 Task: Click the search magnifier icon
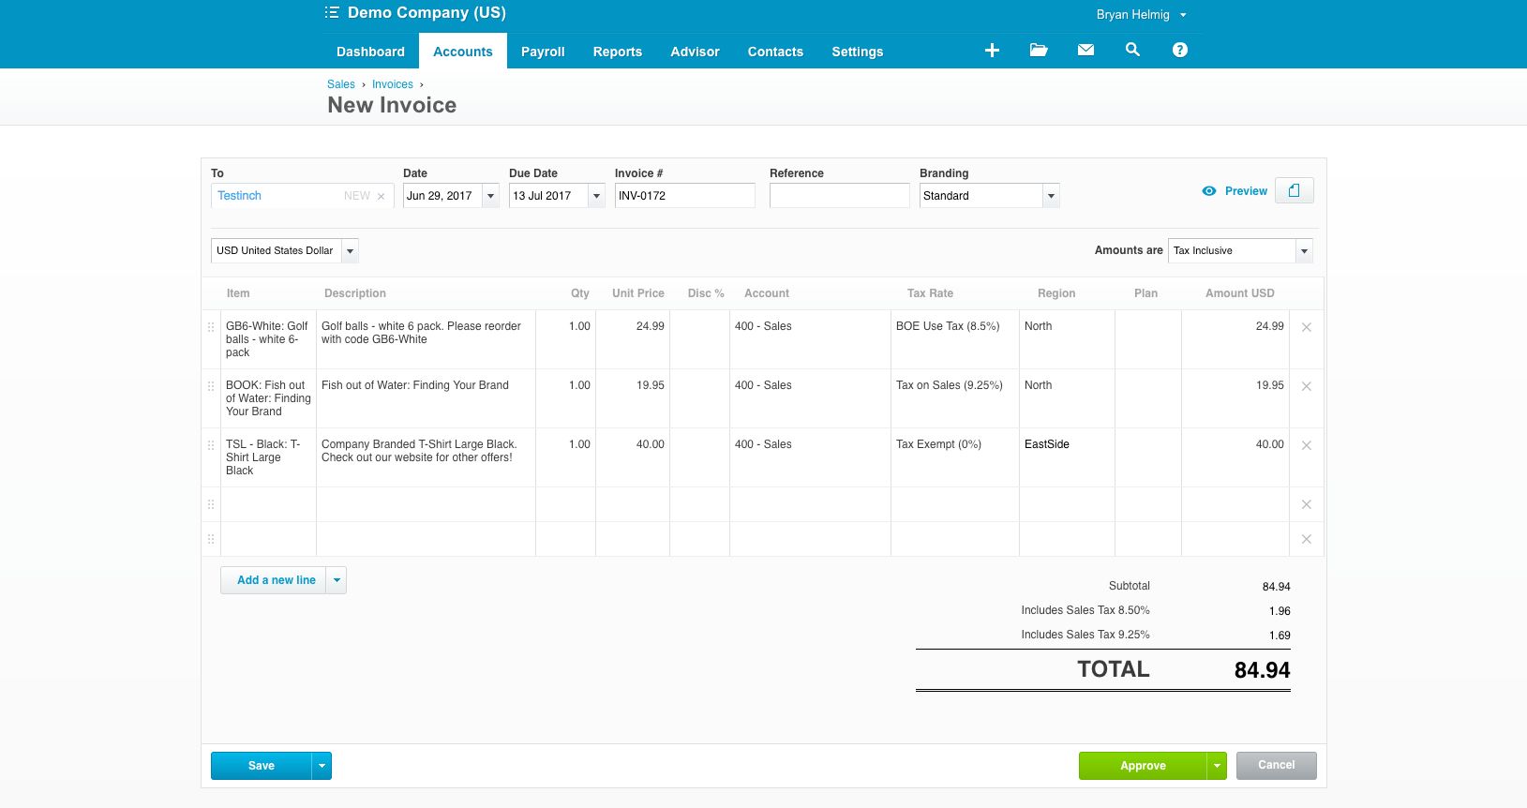[x=1132, y=51]
